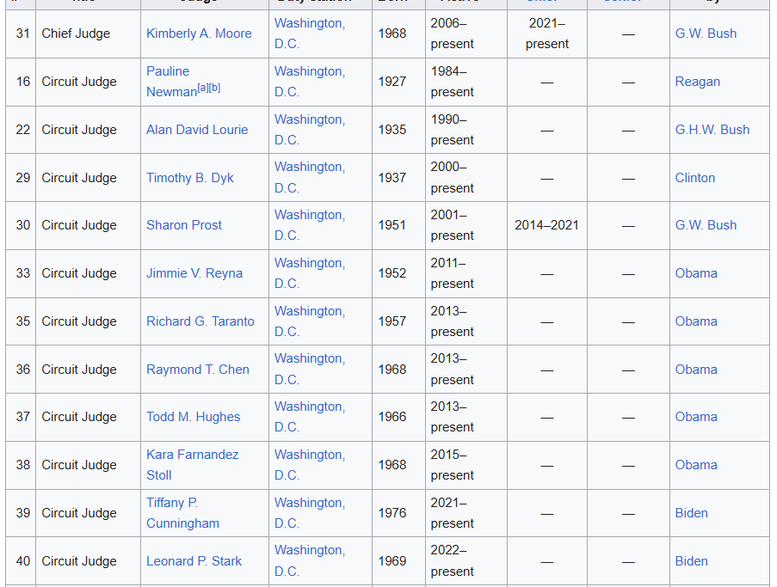Open Washington, D.C. link in Stoll's row
This screenshot has width=777, height=587.
click(310, 465)
